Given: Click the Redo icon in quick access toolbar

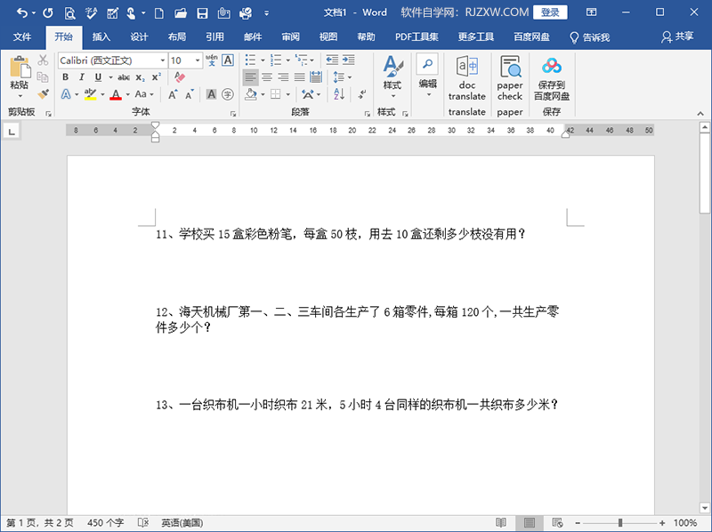Looking at the screenshot, I should click(x=48, y=12).
